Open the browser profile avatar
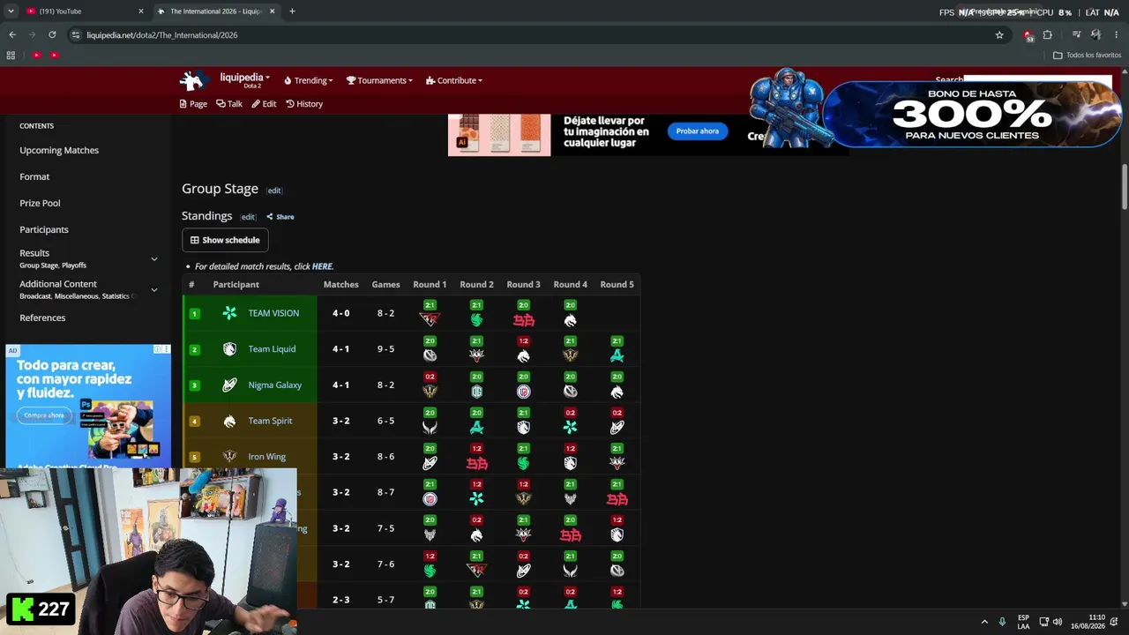This screenshot has height=635, width=1129. (1095, 35)
